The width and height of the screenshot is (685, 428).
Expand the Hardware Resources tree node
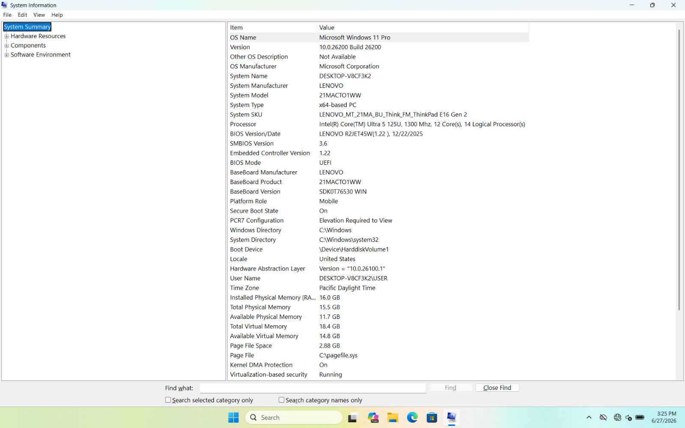click(6, 36)
